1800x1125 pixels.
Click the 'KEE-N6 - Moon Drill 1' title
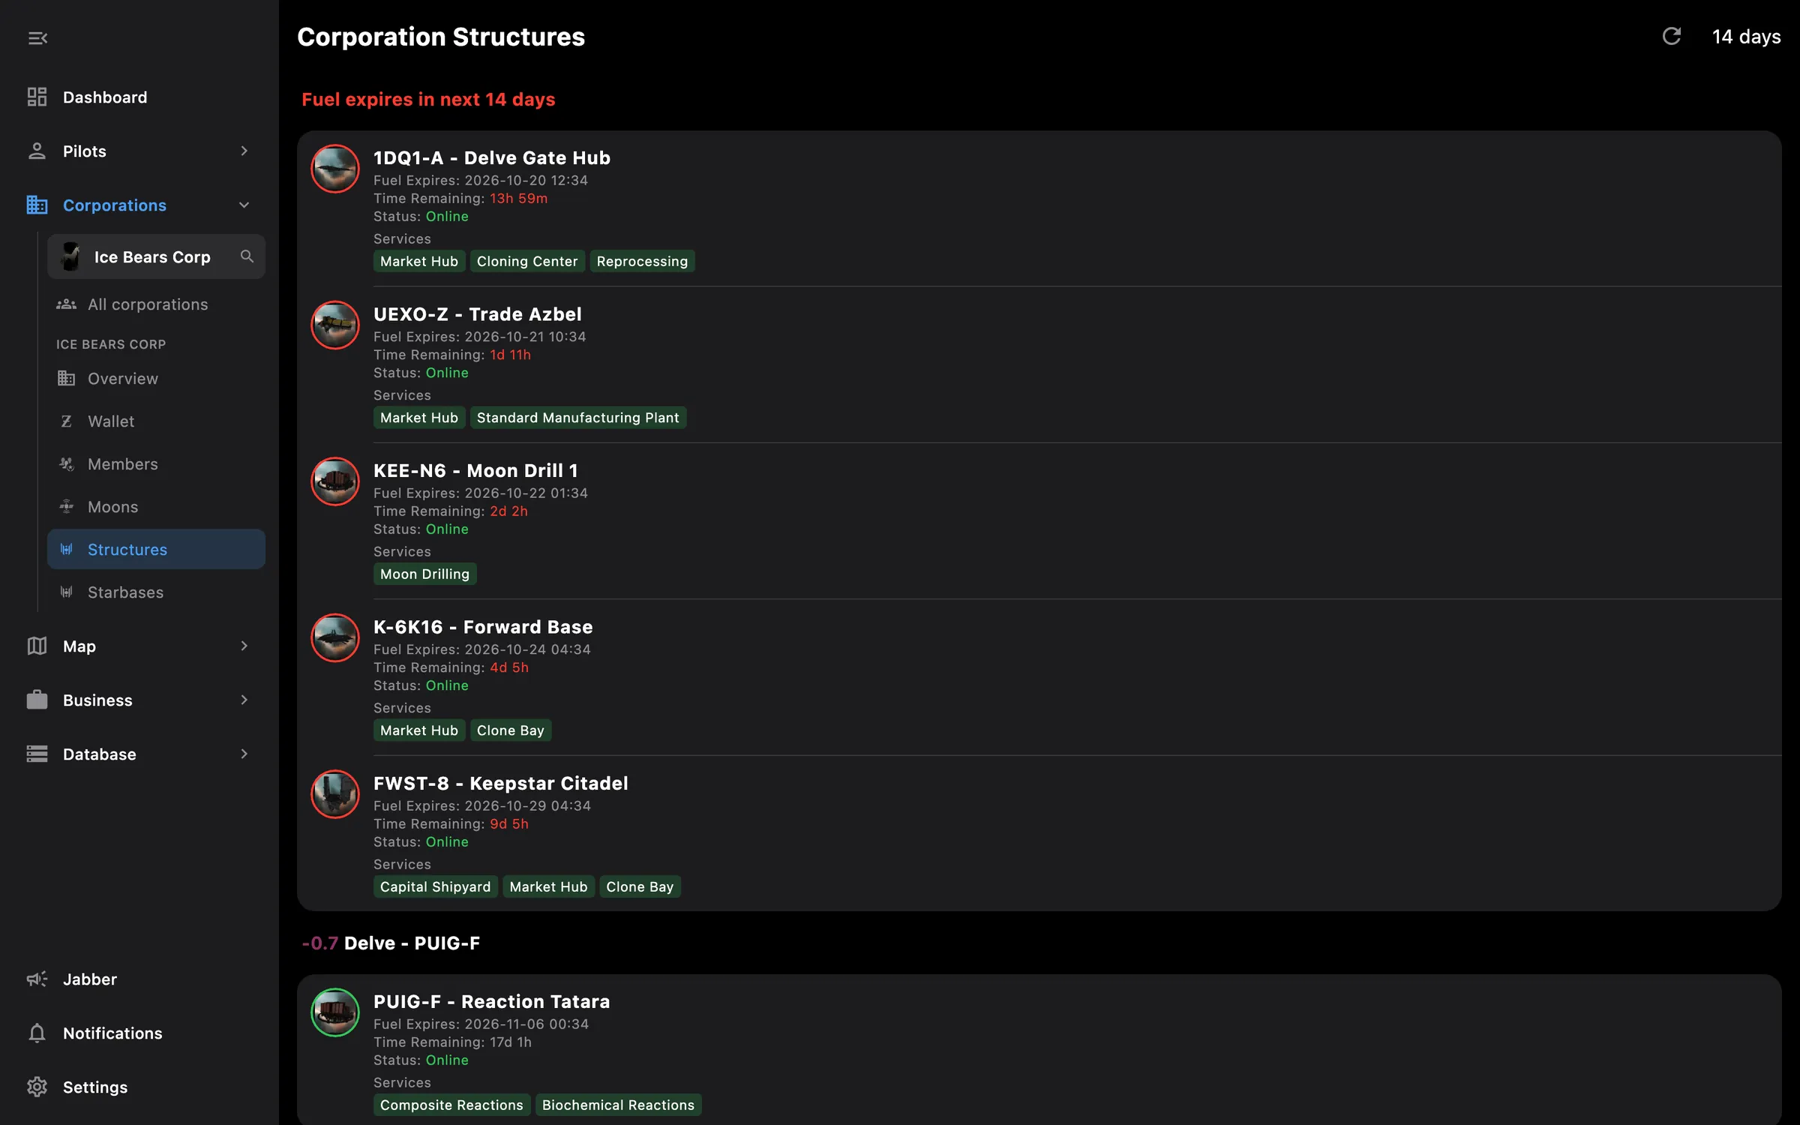pyautogui.click(x=475, y=470)
